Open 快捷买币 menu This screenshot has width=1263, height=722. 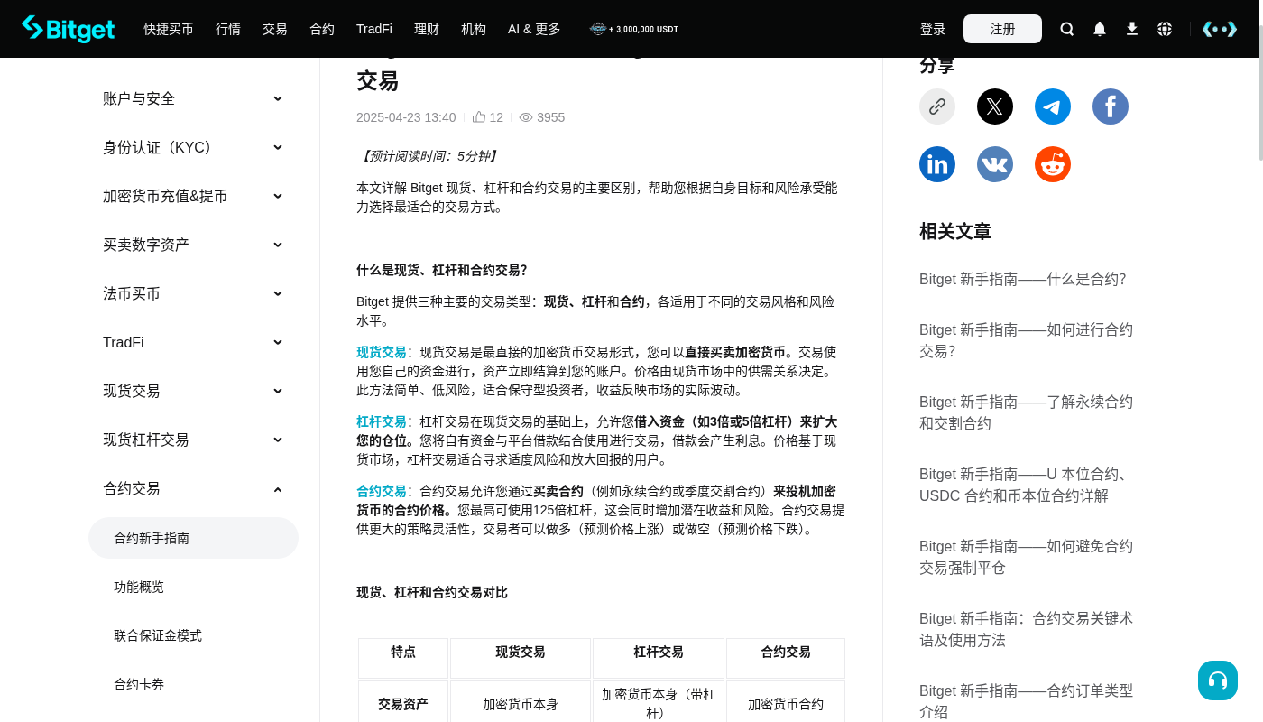pos(169,29)
